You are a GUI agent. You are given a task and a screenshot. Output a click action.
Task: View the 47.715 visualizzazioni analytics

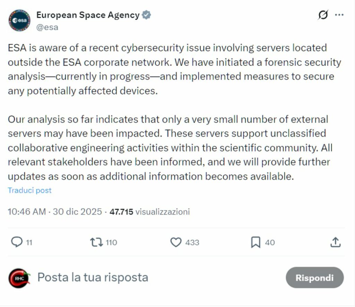point(149,211)
